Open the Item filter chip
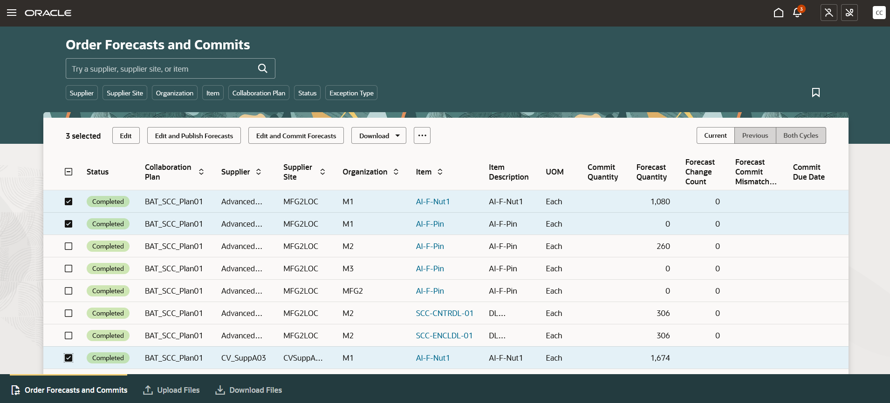 coord(213,93)
